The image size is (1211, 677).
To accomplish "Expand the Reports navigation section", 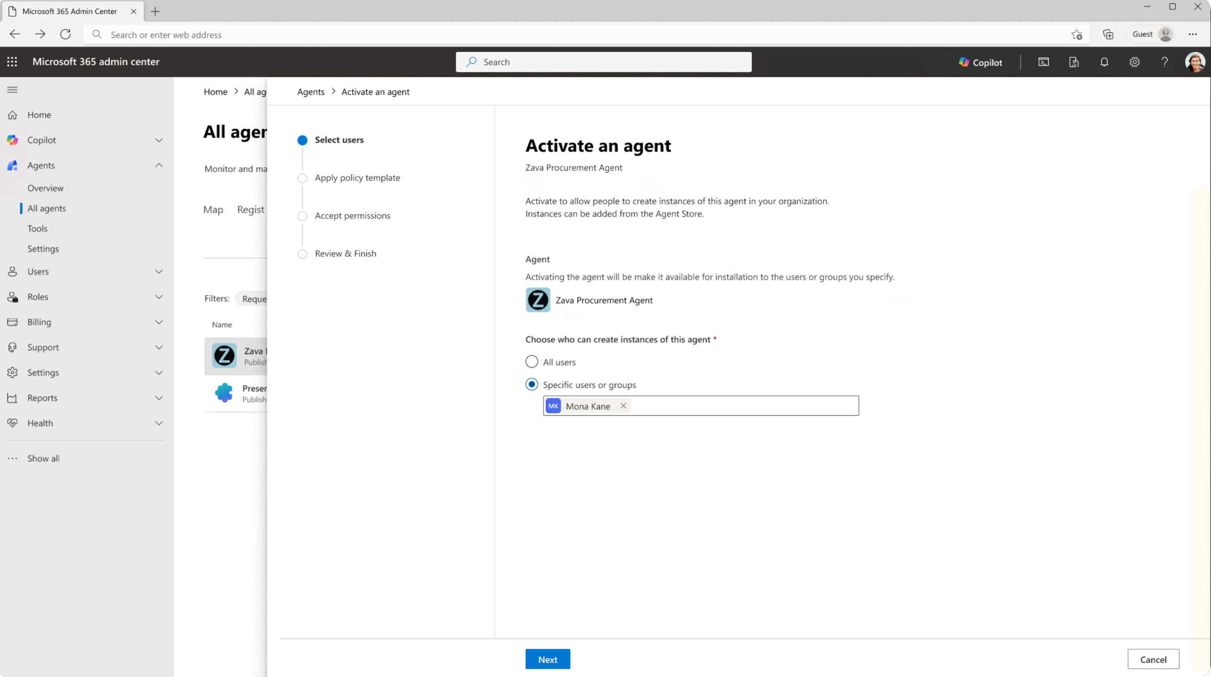I will [159, 399].
